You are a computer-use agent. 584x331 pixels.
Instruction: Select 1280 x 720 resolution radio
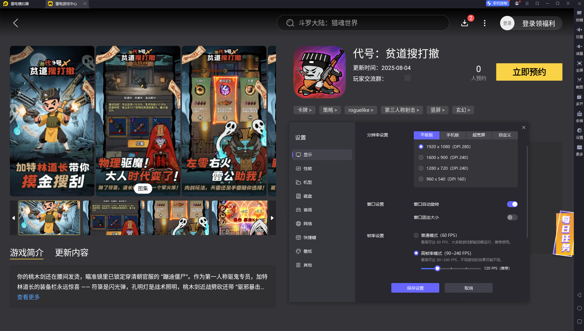(421, 168)
